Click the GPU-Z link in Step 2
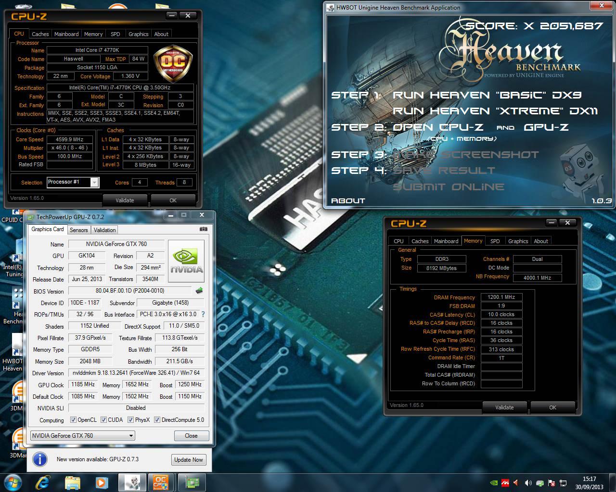616x492 pixels. coord(546,127)
